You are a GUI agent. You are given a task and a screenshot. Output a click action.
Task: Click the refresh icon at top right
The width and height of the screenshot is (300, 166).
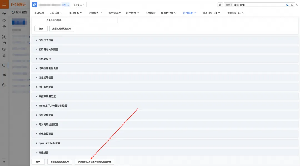pos(292,5)
